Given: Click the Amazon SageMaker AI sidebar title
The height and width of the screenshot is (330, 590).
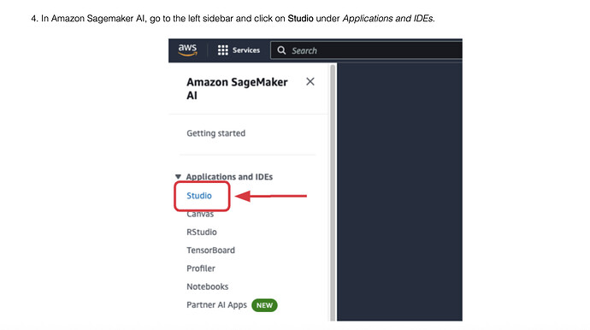Looking at the screenshot, I should coord(237,88).
